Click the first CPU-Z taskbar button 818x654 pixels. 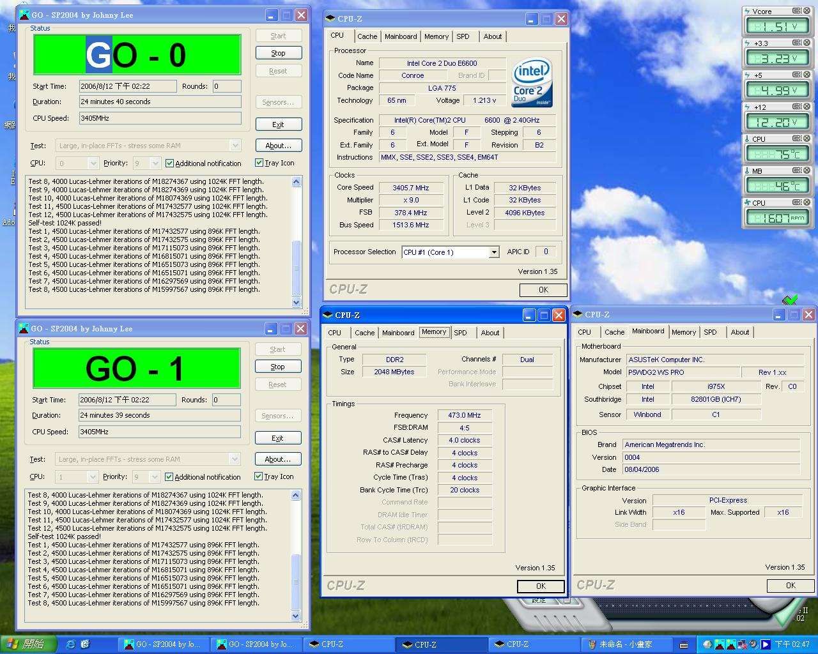pyautogui.click(x=349, y=644)
